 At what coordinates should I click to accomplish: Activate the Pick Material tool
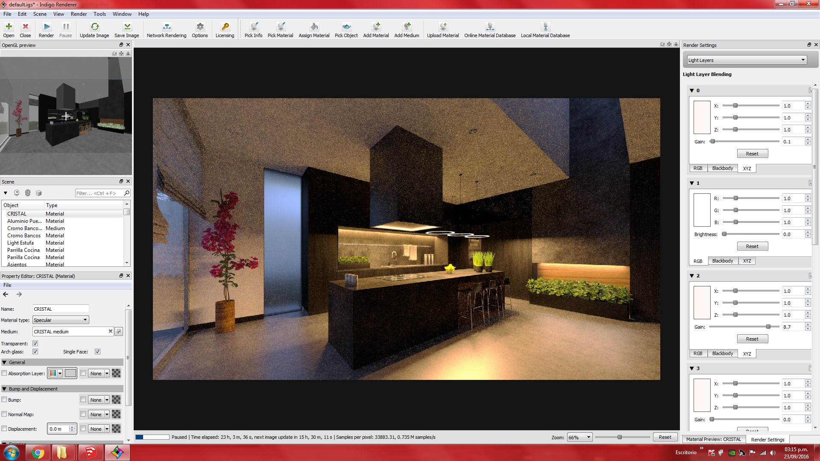(280, 30)
